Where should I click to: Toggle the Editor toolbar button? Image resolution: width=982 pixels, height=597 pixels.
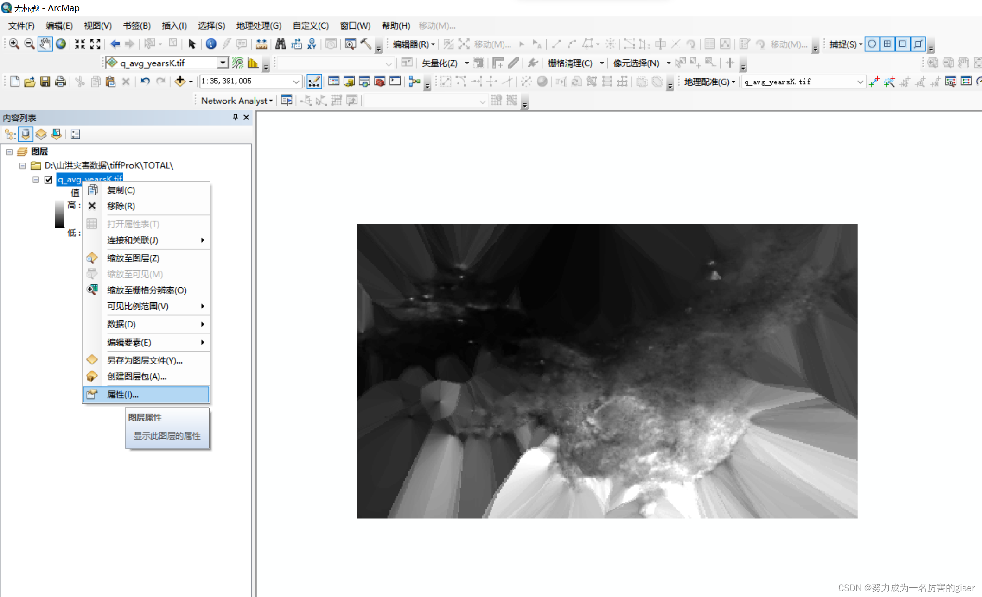coord(314,82)
